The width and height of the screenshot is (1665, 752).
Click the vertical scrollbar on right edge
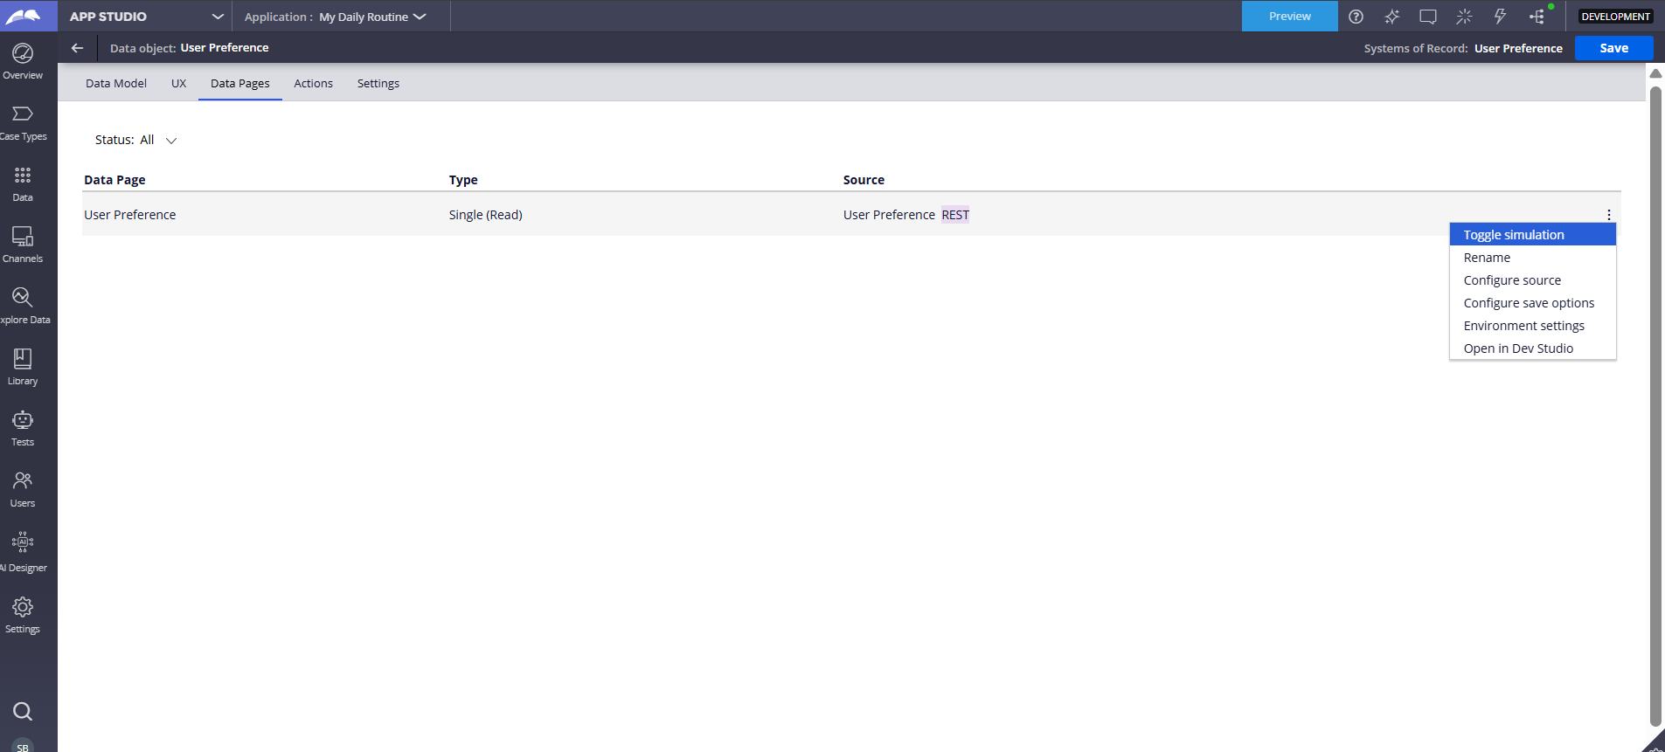tap(1655, 402)
